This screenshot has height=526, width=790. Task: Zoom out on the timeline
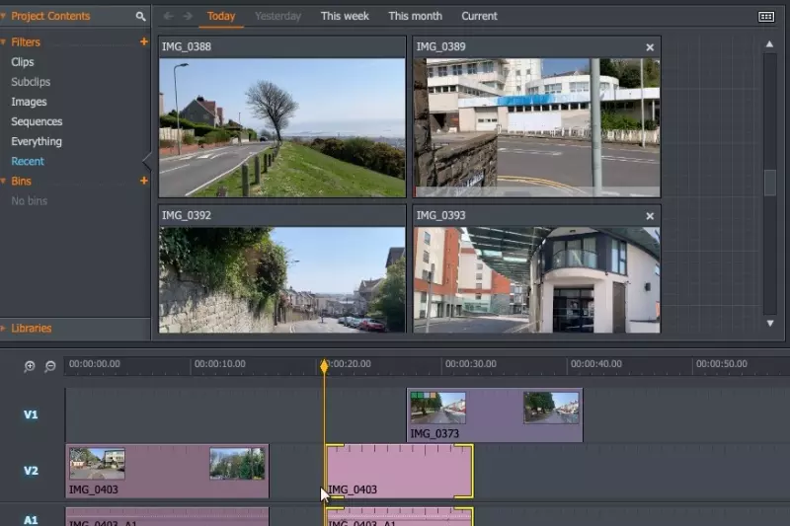click(50, 366)
